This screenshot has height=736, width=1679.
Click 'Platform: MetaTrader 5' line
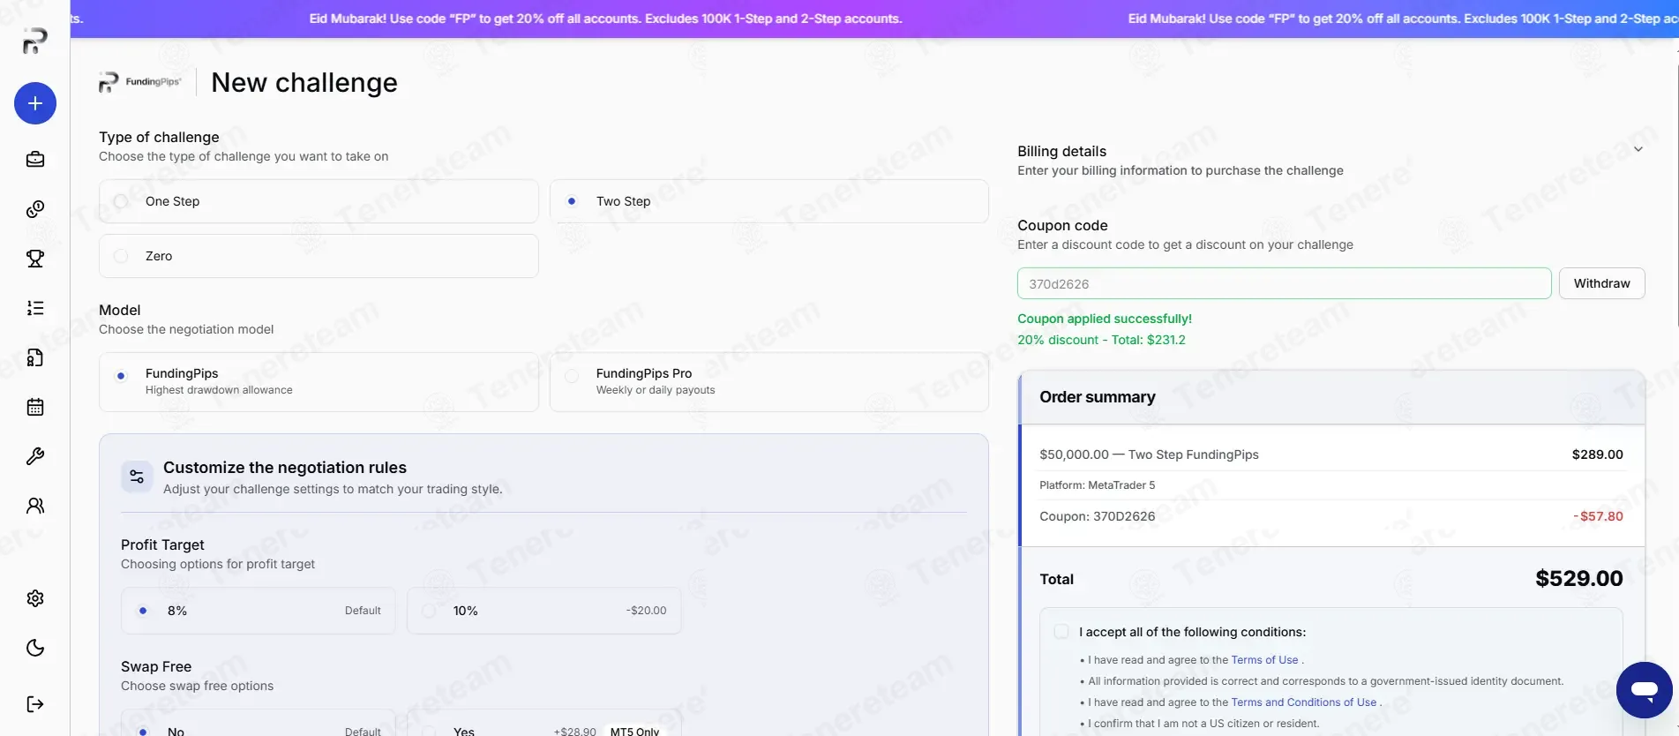point(1098,485)
